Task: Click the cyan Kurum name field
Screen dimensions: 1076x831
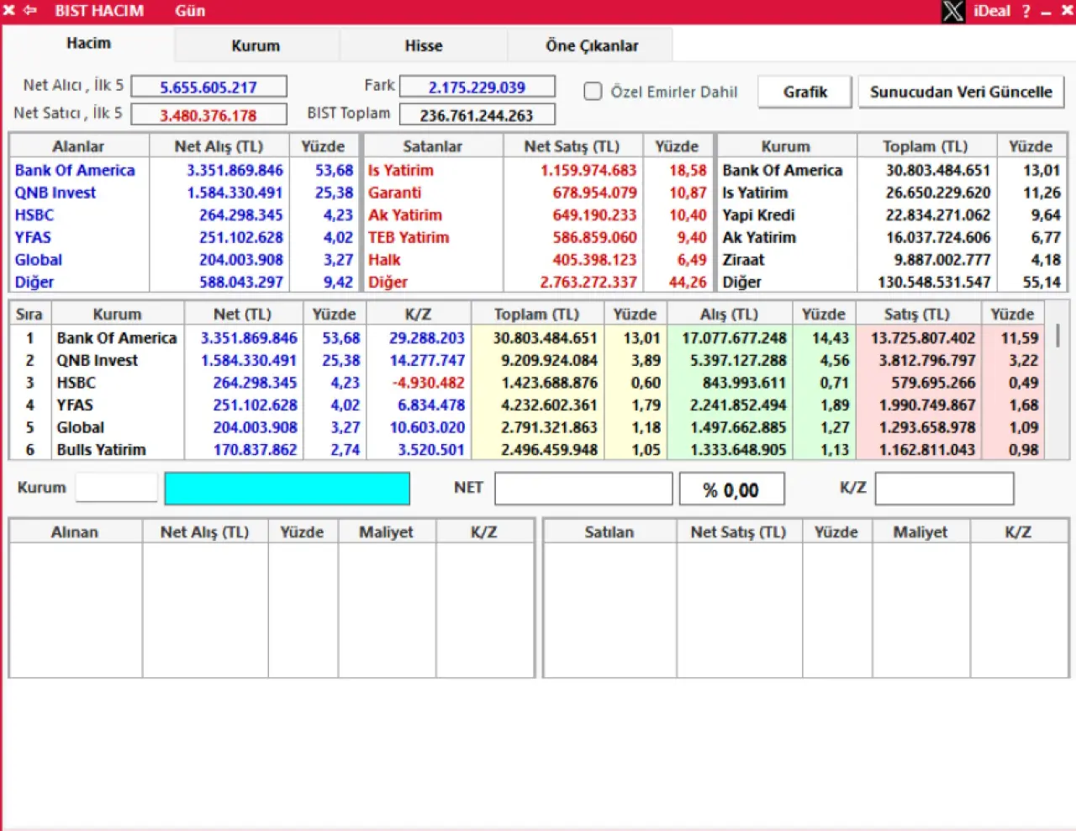Action: tap(287, 489)
